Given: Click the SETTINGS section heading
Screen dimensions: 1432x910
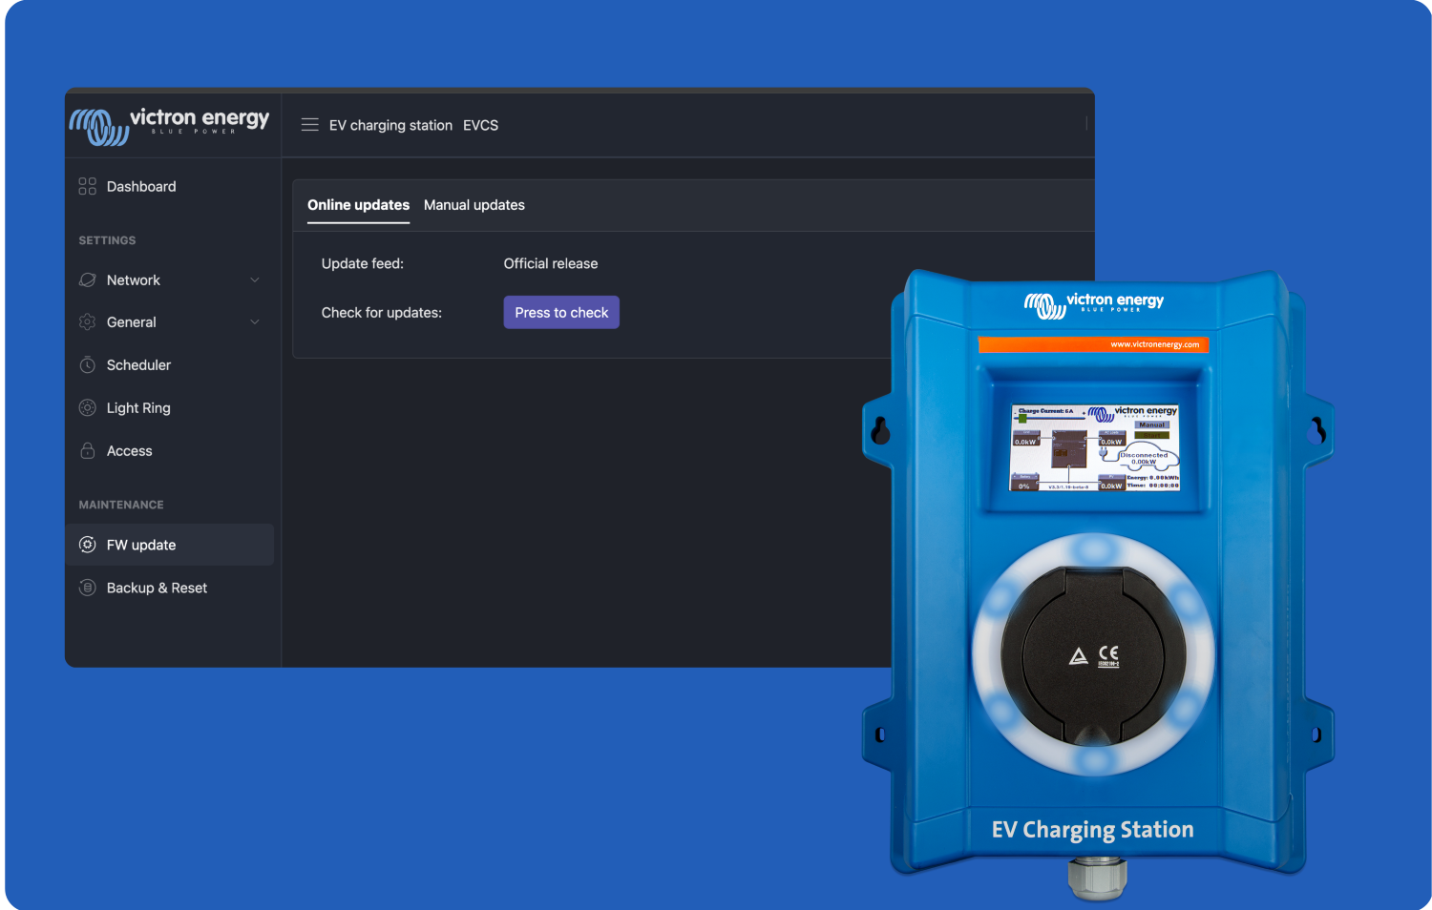Looking at the screenshot, I should pos(107,240).
